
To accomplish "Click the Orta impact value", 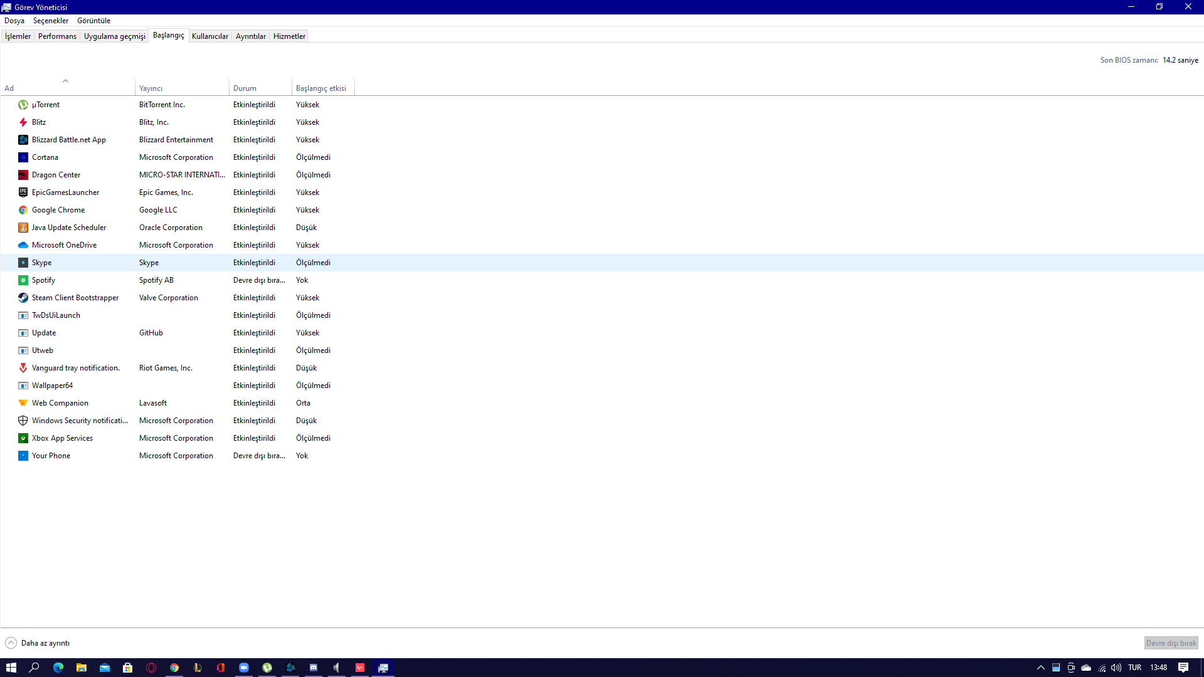I will tap(303, 403).
